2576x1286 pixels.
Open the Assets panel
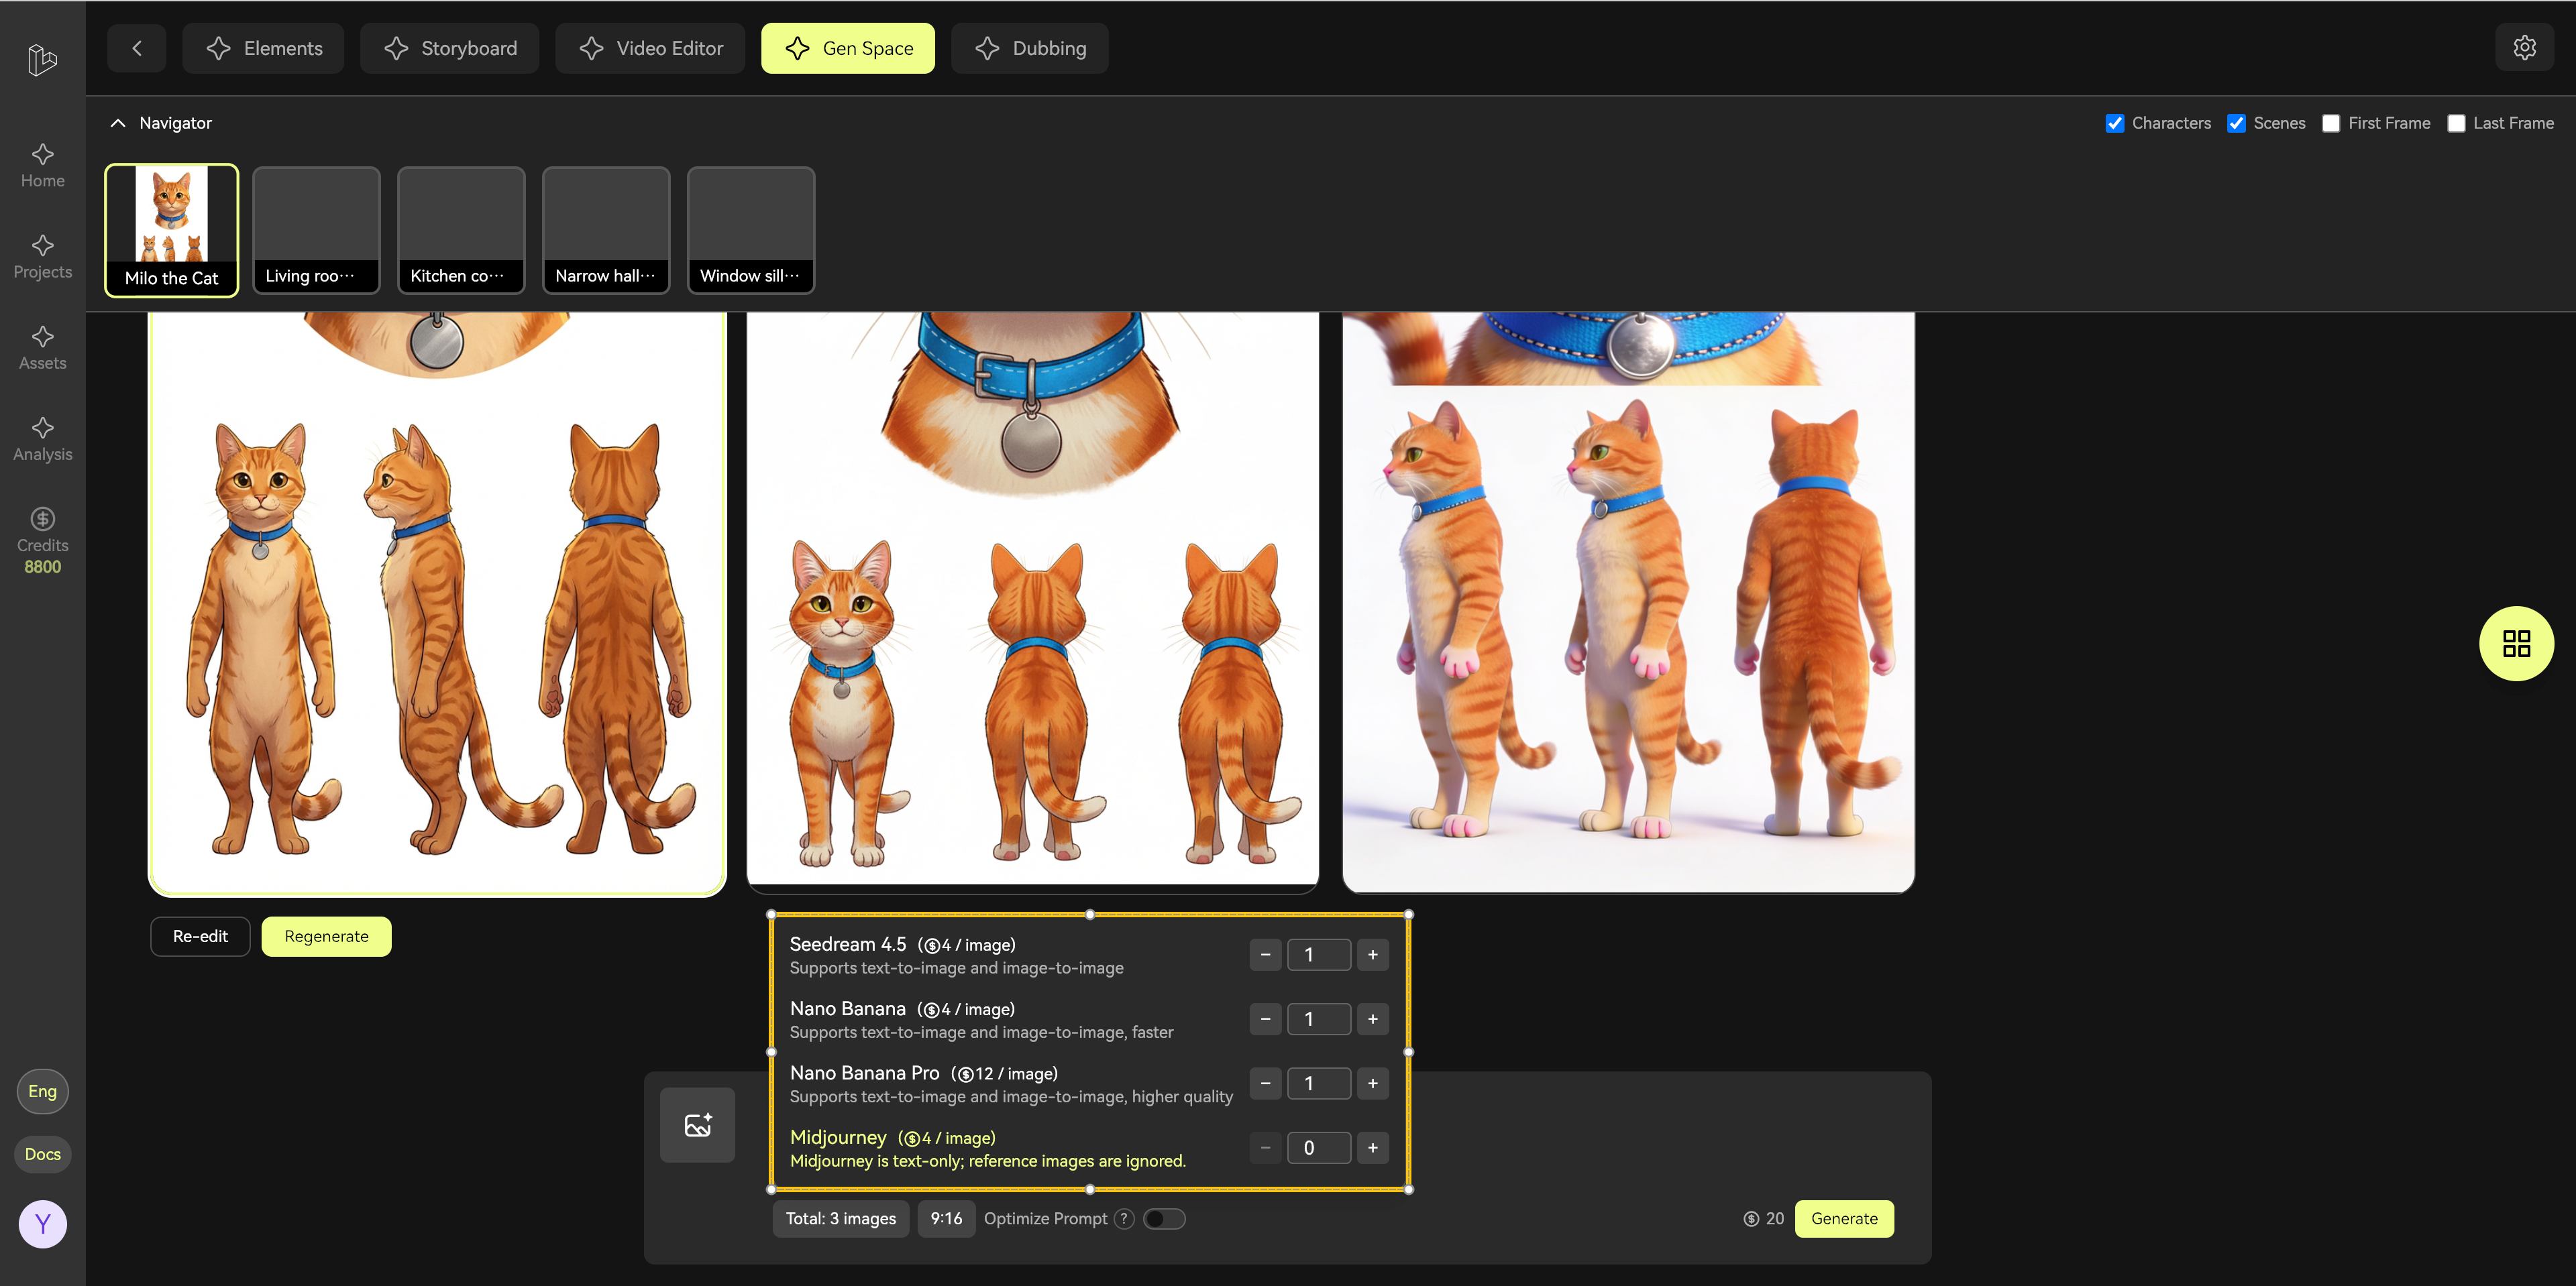[x=42, y=347]
